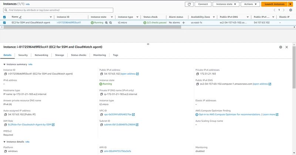Switch to Details tab
The width and height of the screenshot is (296, 155).
pyautogui.click(x=7, y=55)
